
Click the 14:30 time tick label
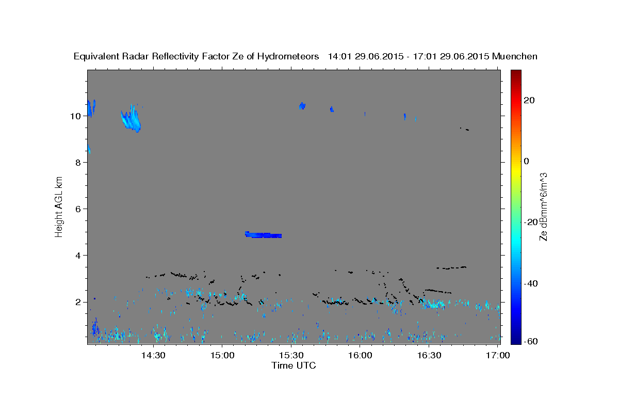coord(153,355)
